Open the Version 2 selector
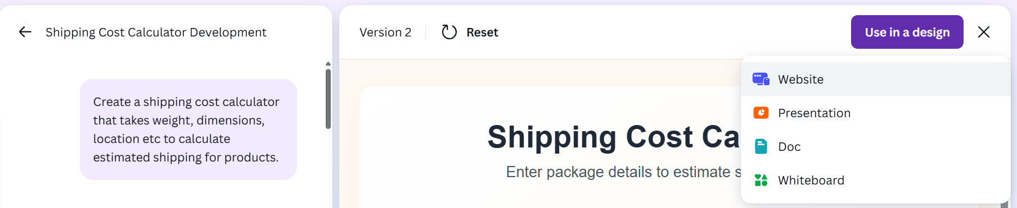 pyautogui.click(x=385, y=33)
